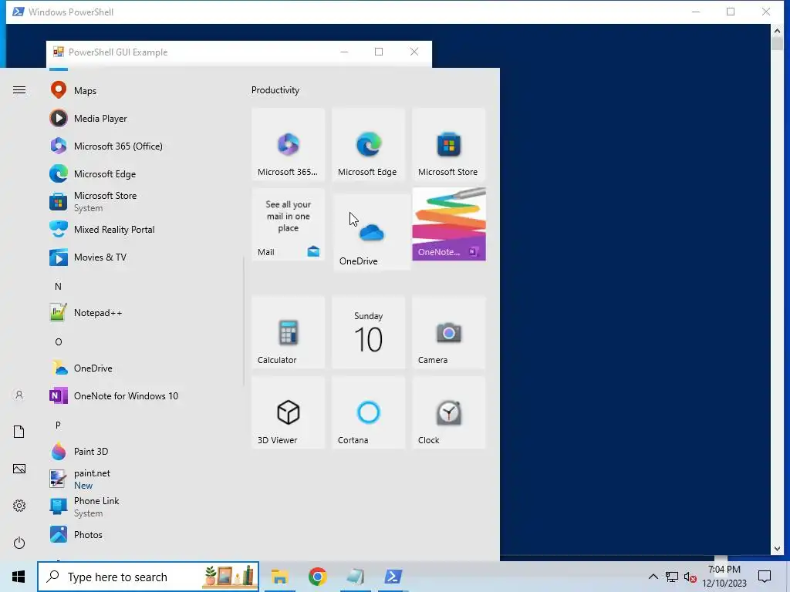Switch to the Notepad-like app on taskbar
Viewport: 790px width, 592px height.
point(355,577)
